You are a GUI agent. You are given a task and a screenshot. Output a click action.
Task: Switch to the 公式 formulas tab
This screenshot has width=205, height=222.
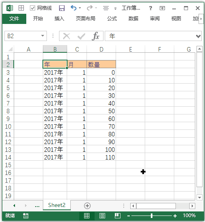[112, 19]
